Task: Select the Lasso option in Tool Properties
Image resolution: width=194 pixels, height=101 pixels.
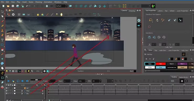Action: tap(151, 20)
